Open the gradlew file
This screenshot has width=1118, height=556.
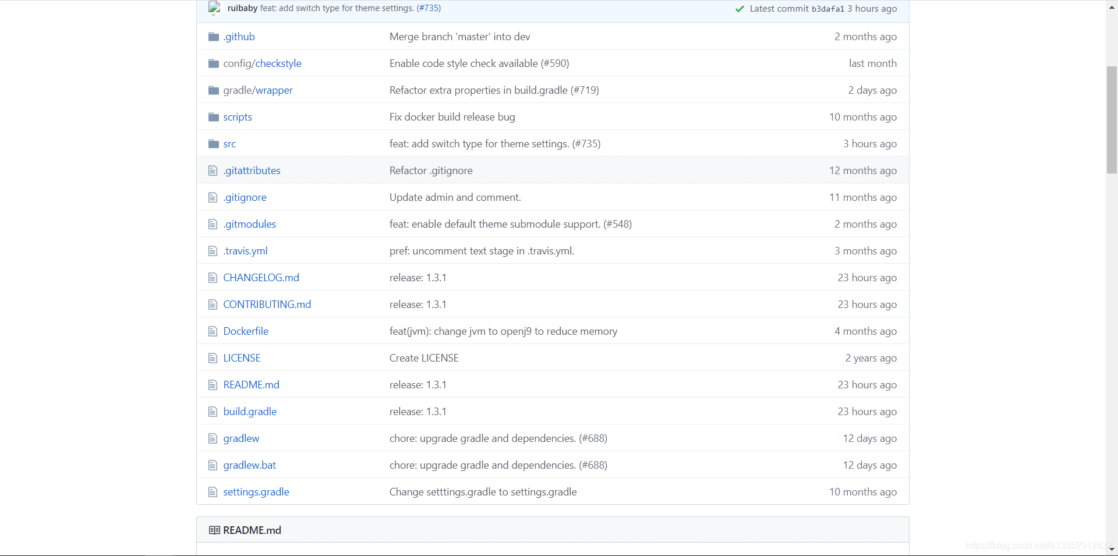241,438
